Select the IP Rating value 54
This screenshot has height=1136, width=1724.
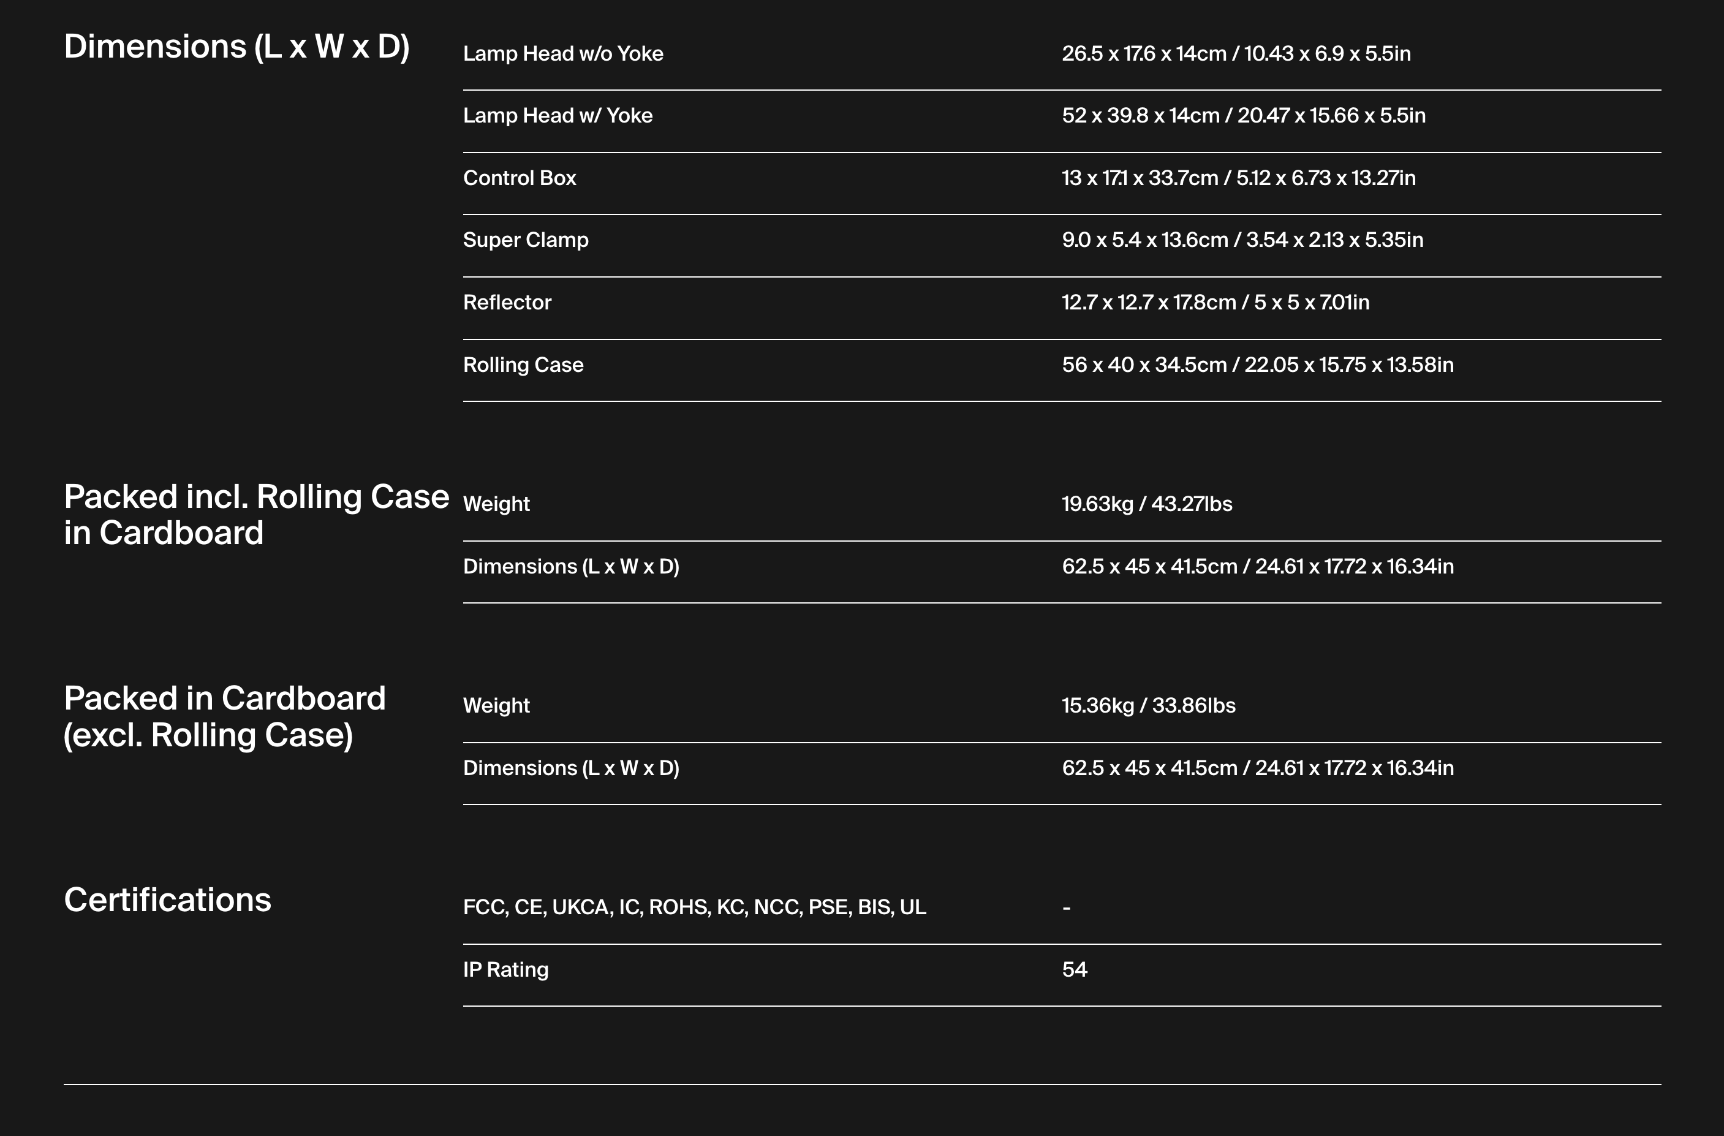(1074, 970)
